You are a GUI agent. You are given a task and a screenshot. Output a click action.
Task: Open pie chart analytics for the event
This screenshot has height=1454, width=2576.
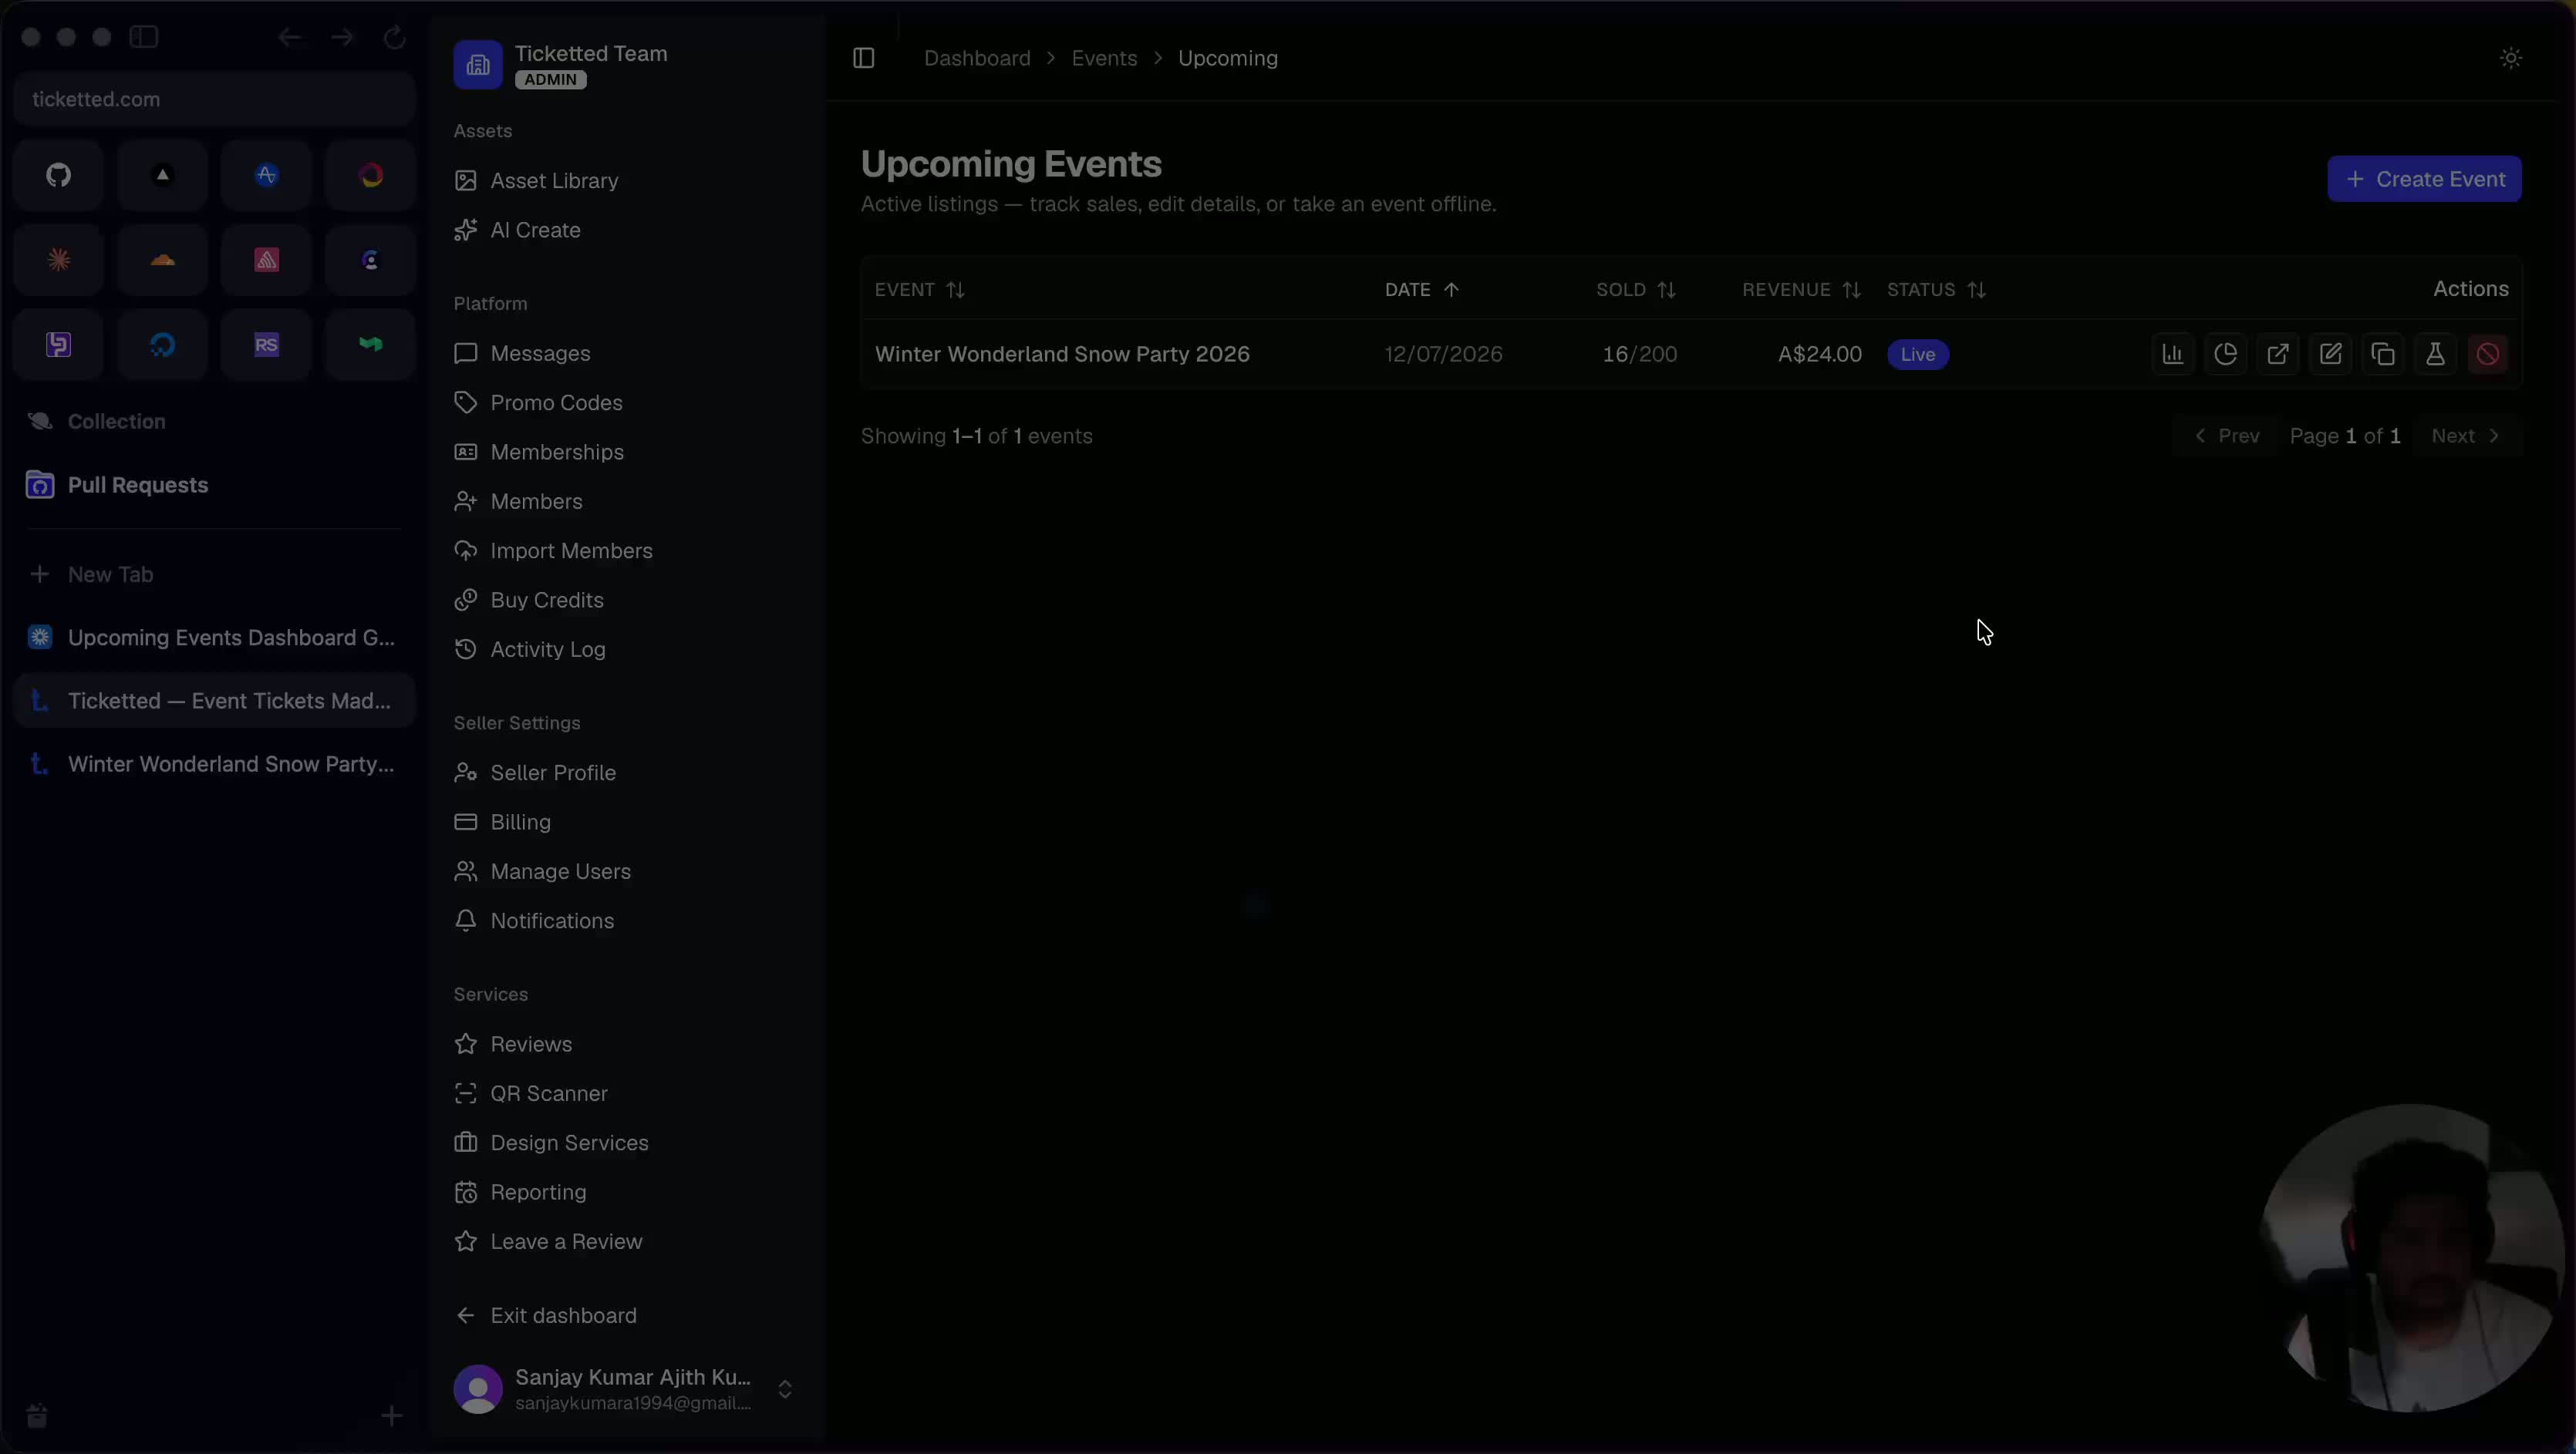(2225, 354)
